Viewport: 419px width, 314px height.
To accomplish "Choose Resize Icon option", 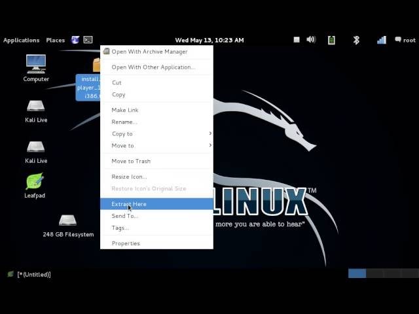I will (x=156, y=177).
